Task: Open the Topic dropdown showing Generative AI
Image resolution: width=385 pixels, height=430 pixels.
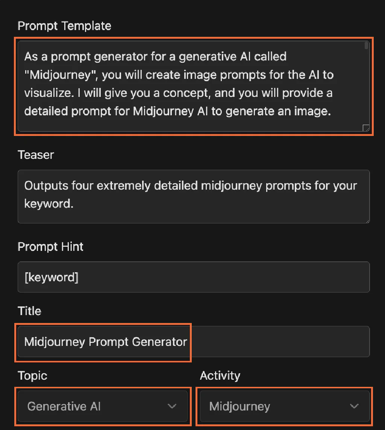Action: coord(102,406)
